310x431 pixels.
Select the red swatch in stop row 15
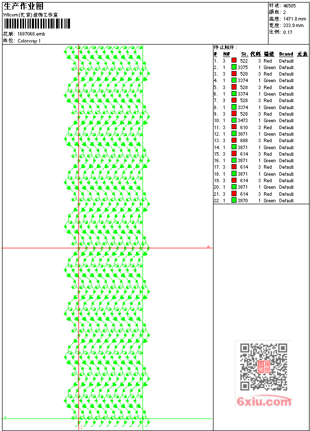233,154
